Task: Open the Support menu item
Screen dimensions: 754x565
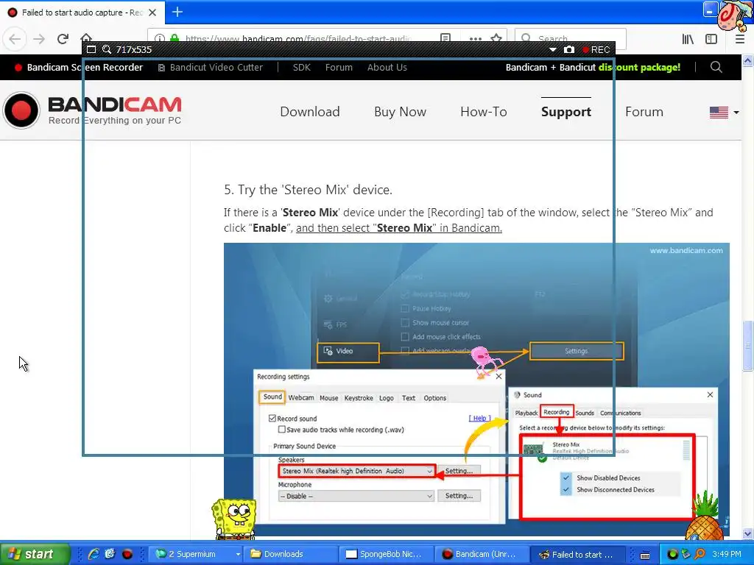Action: click(x=566, y=112)
